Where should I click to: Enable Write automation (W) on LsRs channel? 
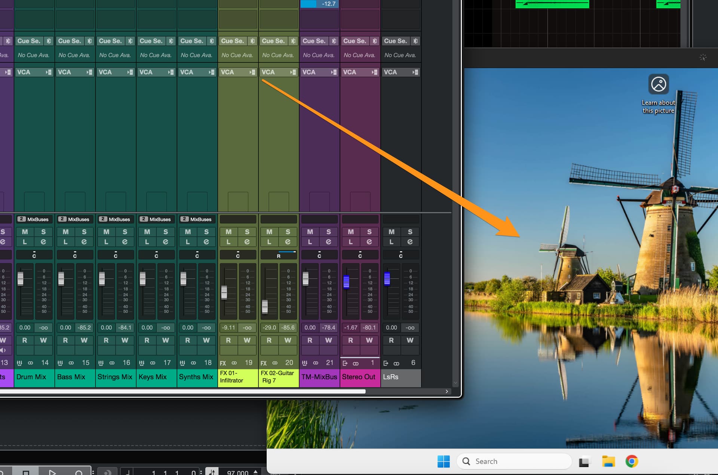tap(410, 340)
